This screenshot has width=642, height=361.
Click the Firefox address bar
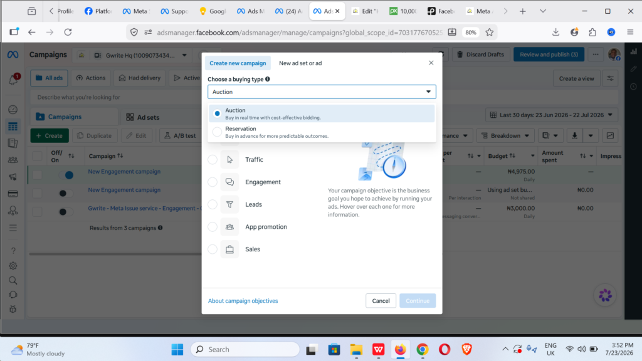click(299, 33)
